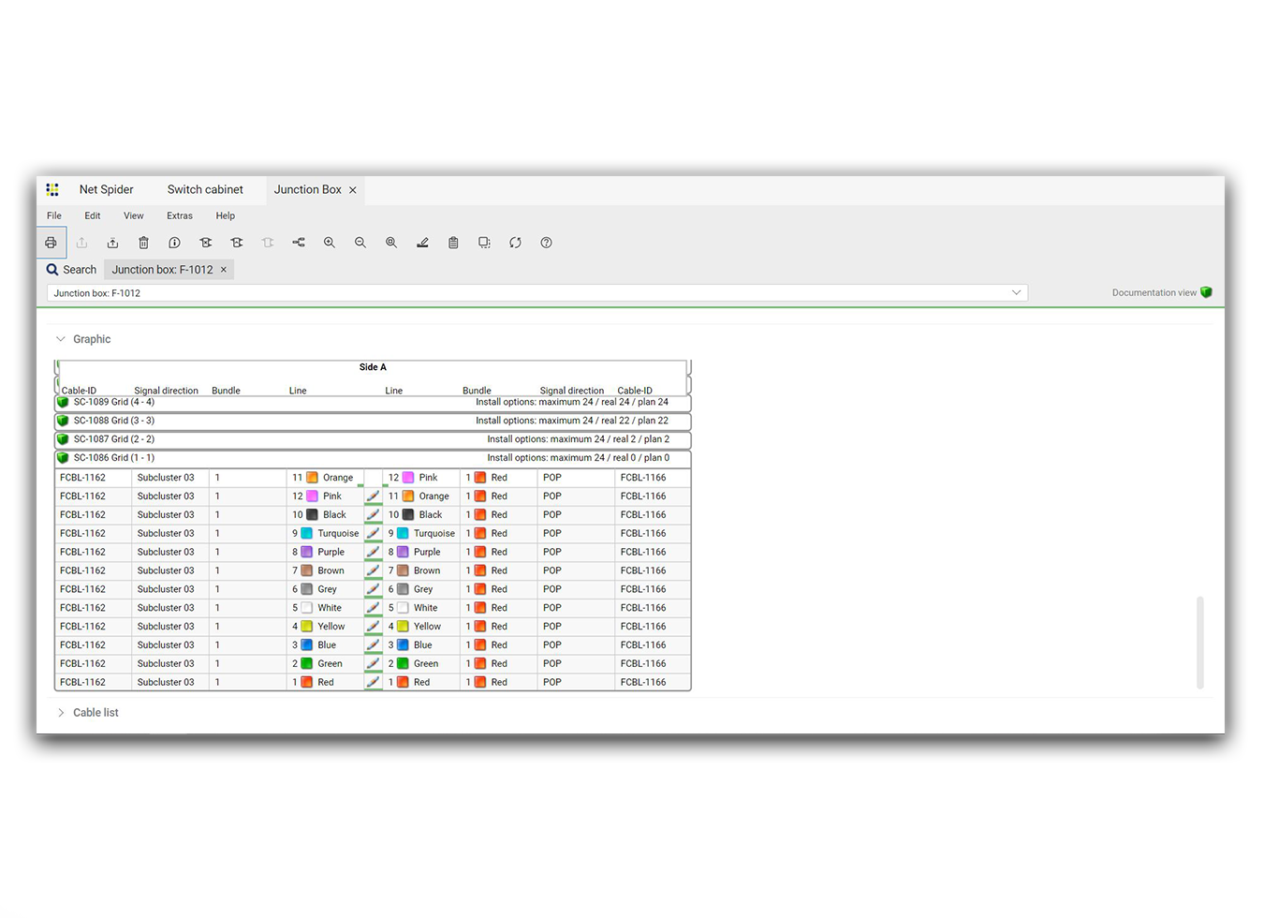Activate the Zoom In magnifier icon
Image resolution: width=1264 pixels, height=918 pixels.
[330, 243]
